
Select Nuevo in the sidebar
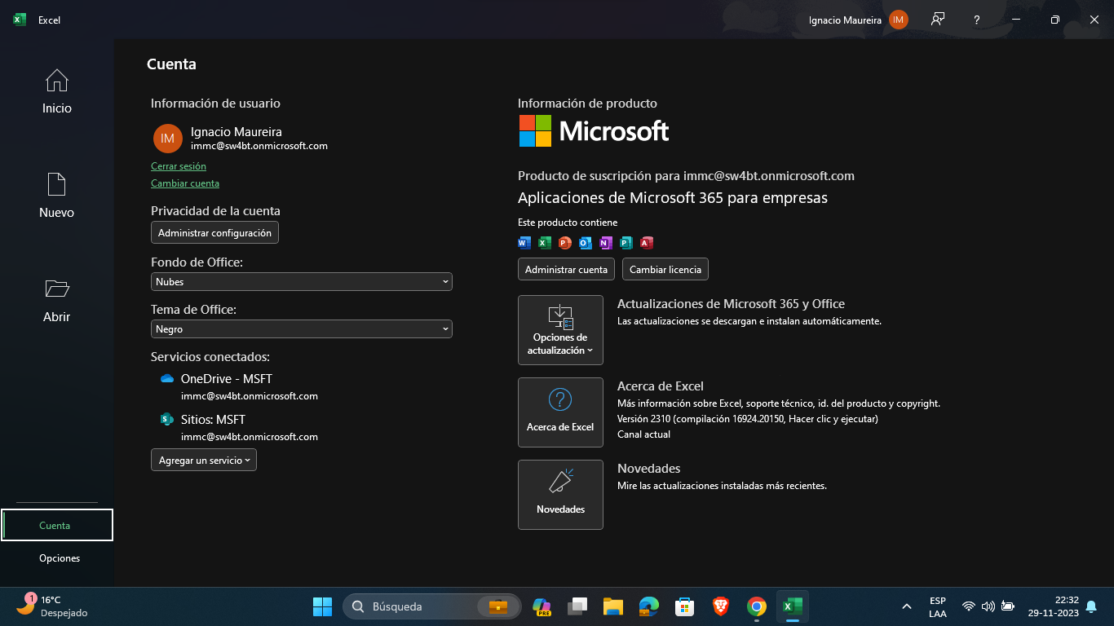[x=57, y=196]
